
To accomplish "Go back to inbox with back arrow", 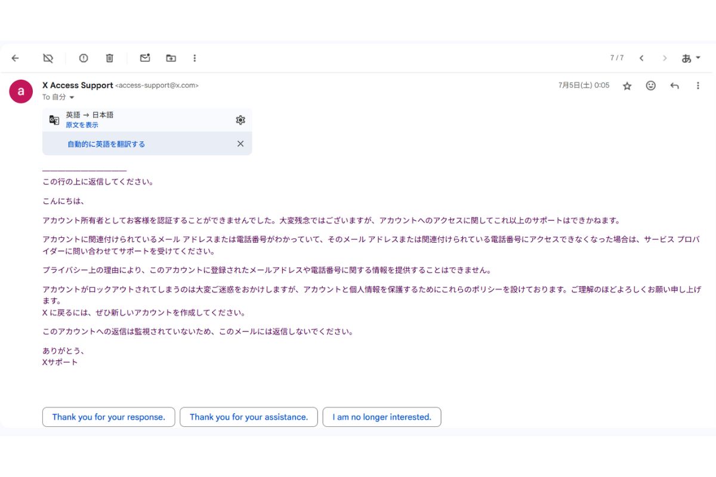I will tap(16, 58).
